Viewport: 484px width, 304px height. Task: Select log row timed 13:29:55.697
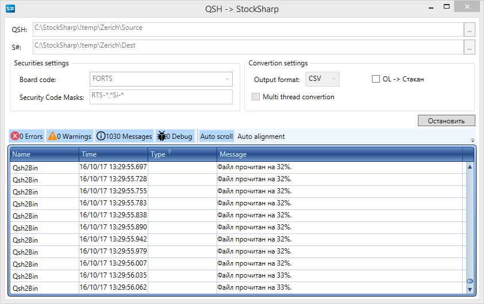pos(237,167)
